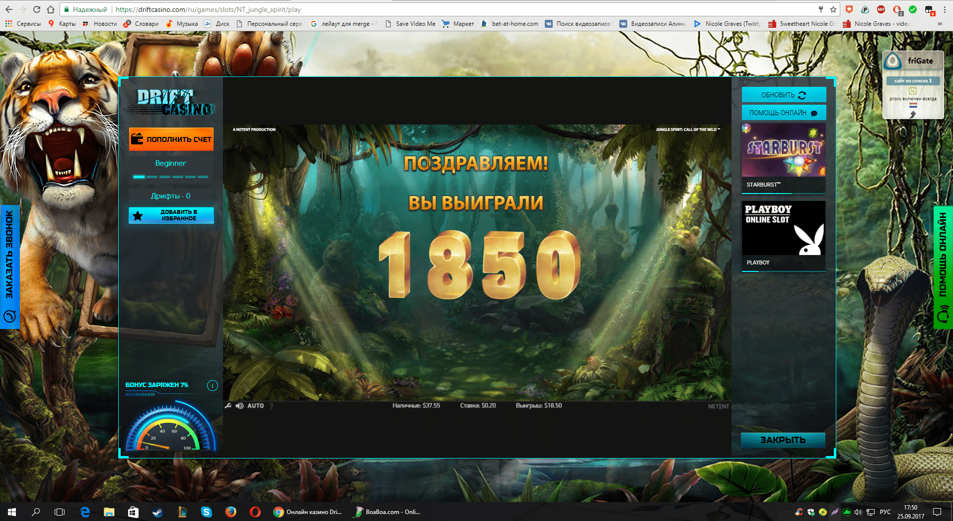The image size is (953, 521).
Task: Open the game help question mark
Action: (x=272, y=406)
